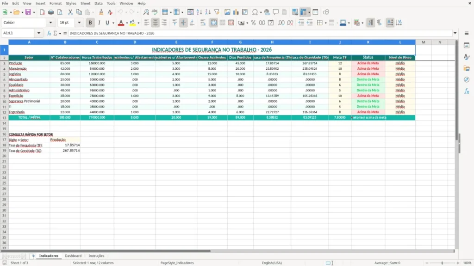
Task: Toggle Merge and Center Cells
Action: 214,23
